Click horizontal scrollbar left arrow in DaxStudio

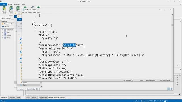tap(27, 94)
